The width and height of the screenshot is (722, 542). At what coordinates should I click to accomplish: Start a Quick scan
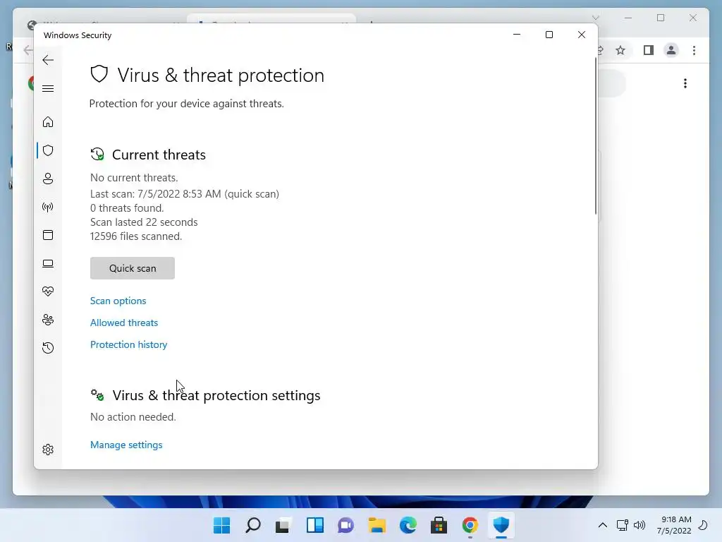pos(133,268)
